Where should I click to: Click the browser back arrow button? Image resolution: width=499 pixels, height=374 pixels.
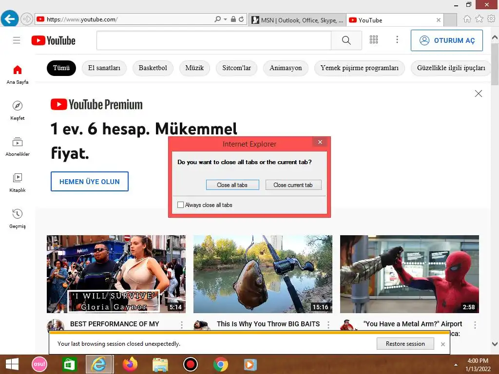(10, 19)
